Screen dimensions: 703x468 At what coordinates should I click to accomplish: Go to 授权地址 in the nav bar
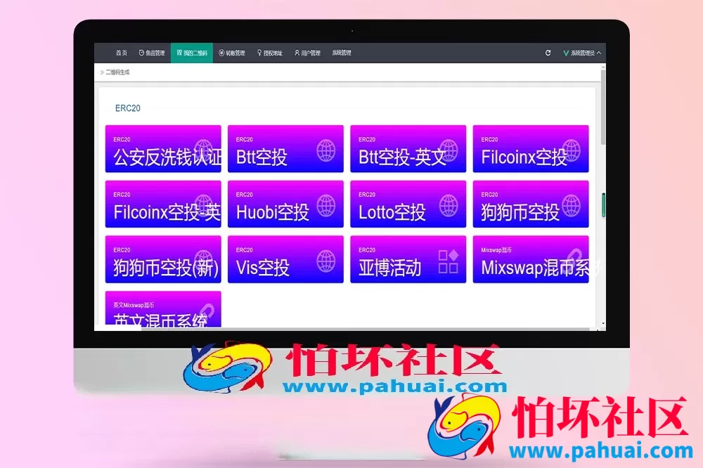click(269, 53)
